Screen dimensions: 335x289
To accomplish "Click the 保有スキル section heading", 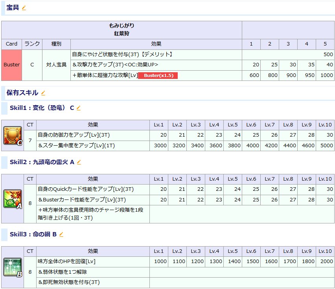I will (22, 93).
